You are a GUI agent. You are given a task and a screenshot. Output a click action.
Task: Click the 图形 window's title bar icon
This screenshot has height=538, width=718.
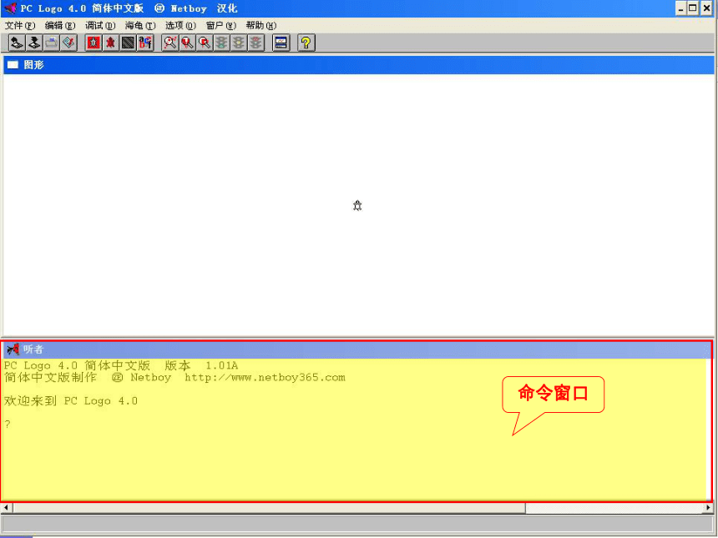[13, 65]
